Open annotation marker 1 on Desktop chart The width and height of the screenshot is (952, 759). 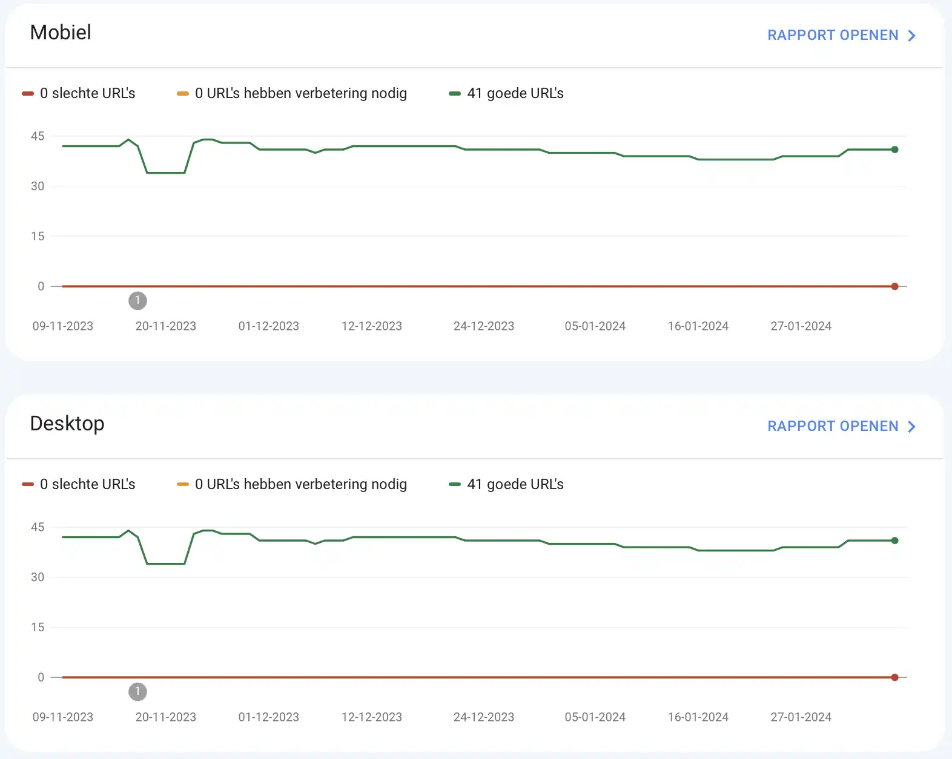[x=137, y=691]
